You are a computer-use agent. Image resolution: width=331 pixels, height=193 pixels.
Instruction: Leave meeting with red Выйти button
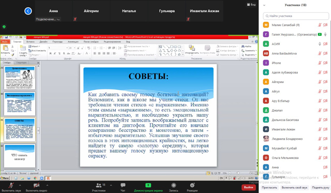(248, 187)
